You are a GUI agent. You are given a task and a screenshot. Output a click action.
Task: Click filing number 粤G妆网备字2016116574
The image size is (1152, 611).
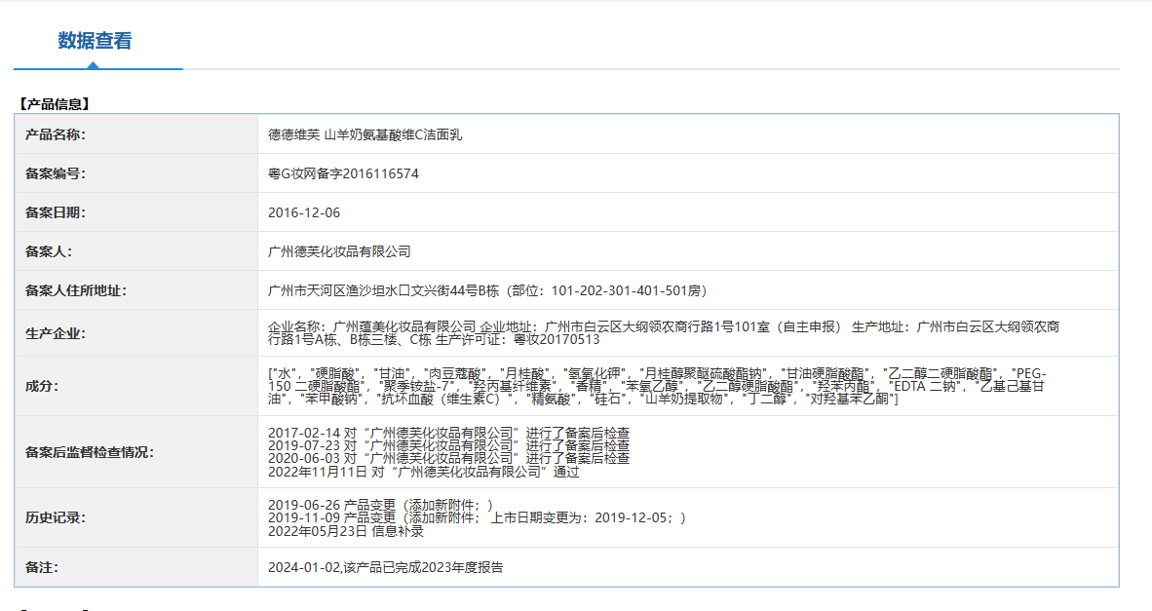[x=343, y=174]
